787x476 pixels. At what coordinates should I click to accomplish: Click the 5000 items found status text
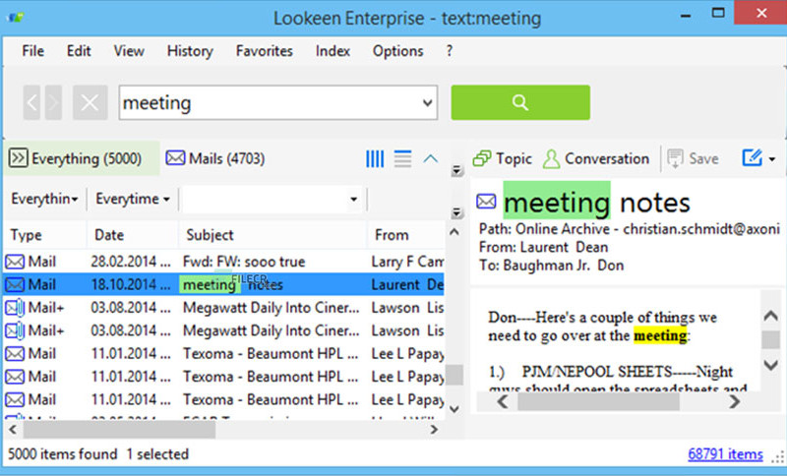[x=62, y=454]
